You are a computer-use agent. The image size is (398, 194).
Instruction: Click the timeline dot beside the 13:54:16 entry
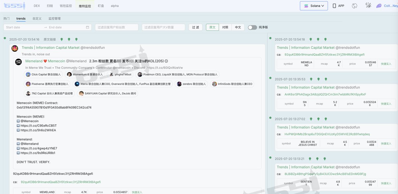[5, 38]
